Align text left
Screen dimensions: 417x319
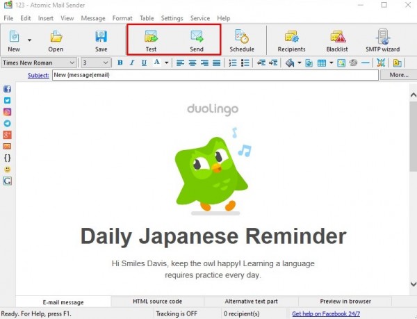(x=180, y=63)
